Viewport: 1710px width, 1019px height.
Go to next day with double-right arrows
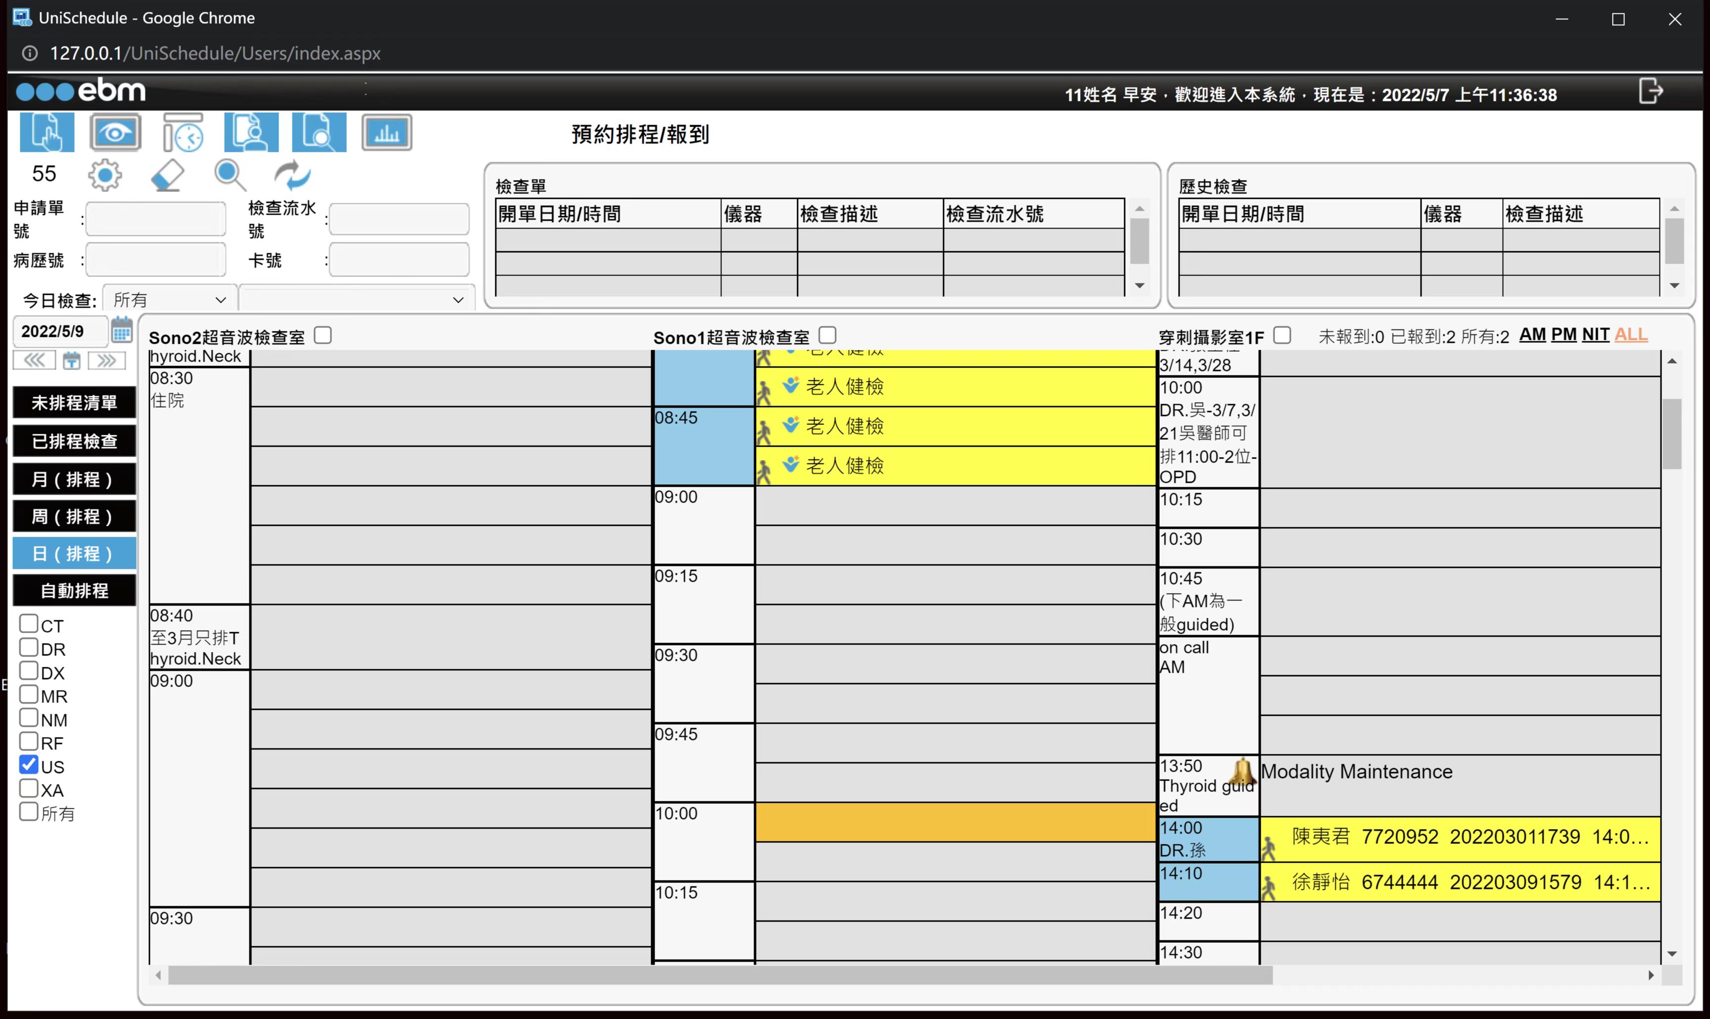[106, 361]
